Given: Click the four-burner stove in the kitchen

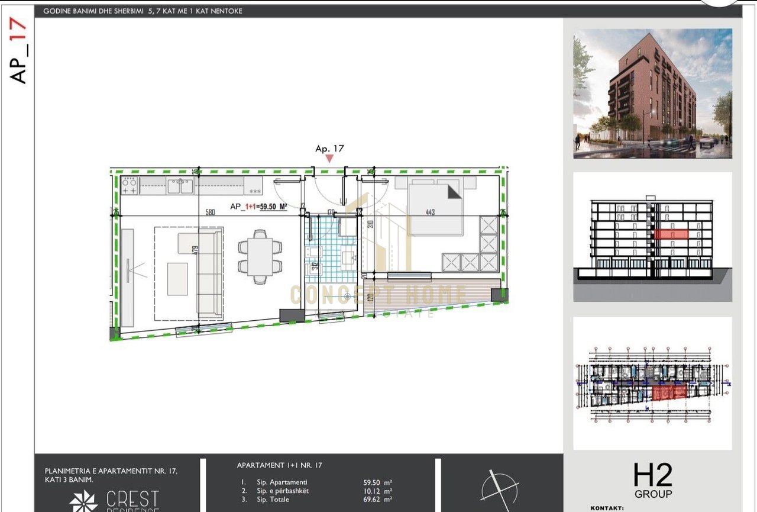Looking at the screenshot, I should [130, 186].
